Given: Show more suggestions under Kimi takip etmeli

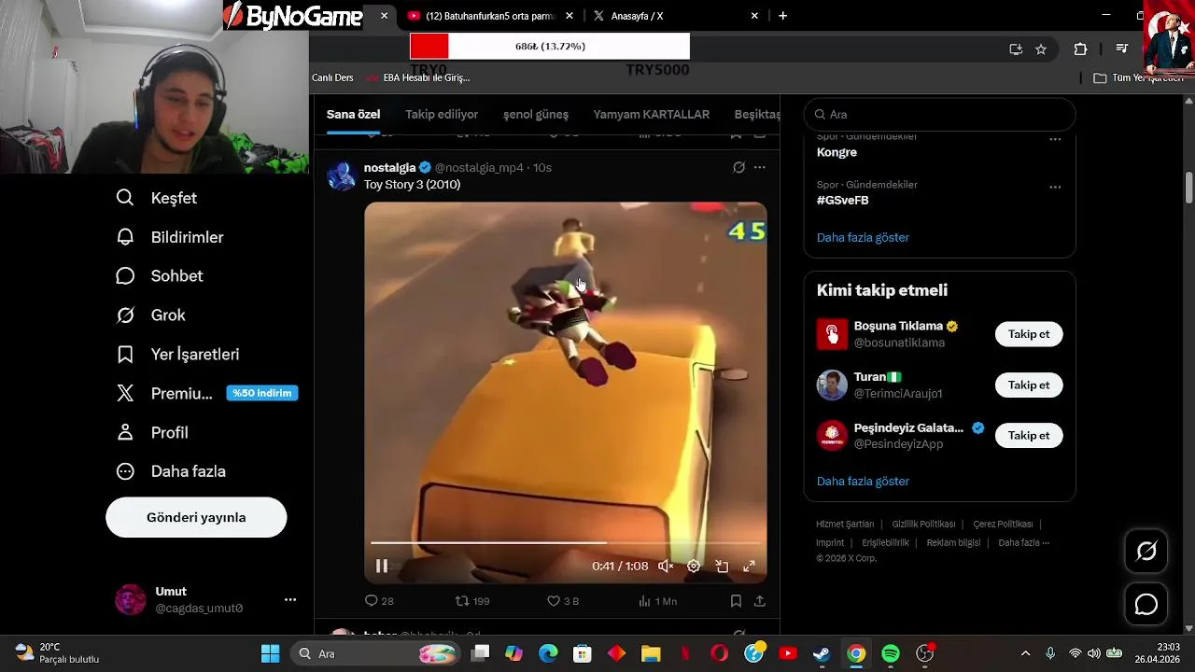Looking at the screenshot, I should coord(863,482).
